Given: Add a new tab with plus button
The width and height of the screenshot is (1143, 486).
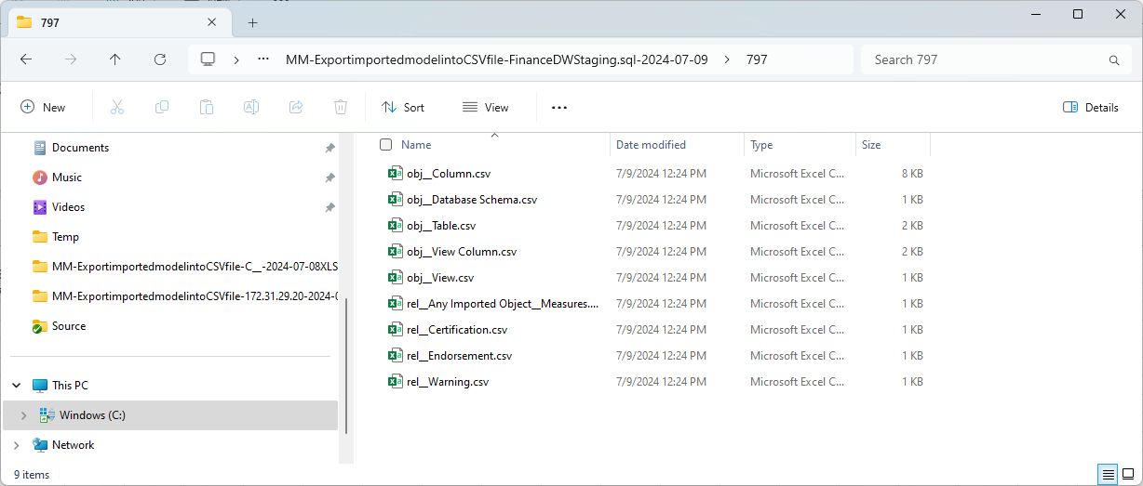Looking at the screenshot, I should pos(252,22).
